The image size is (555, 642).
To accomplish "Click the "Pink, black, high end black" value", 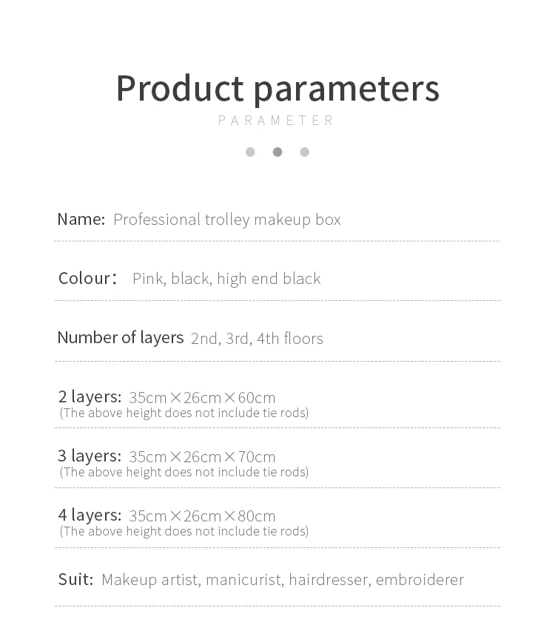I will (226, 279).
